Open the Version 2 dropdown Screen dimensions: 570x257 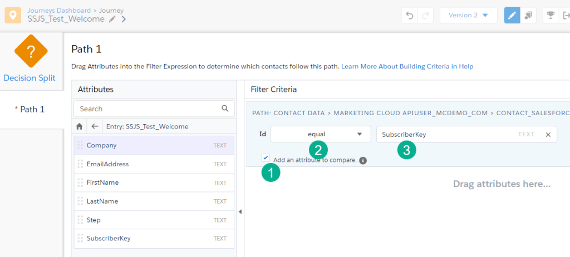tap(468, 16)
